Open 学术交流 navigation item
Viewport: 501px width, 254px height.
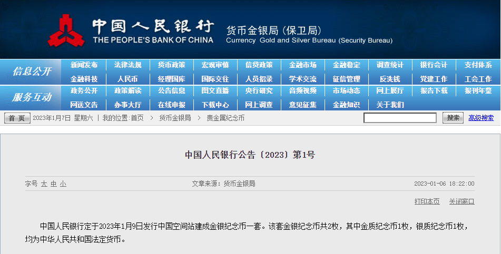coord(302,79)
